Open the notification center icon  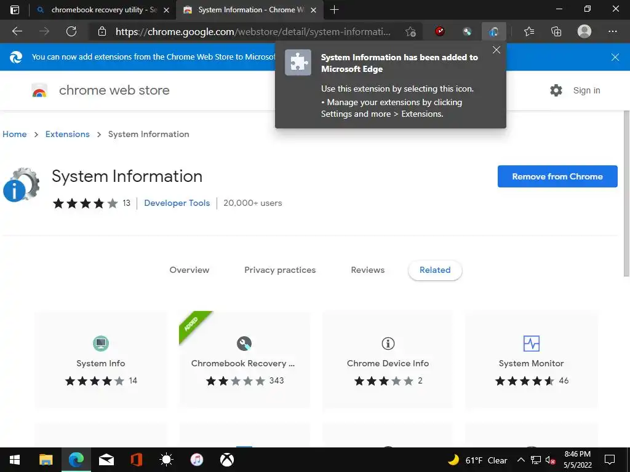pyautogui.click(x=610, y=460)
